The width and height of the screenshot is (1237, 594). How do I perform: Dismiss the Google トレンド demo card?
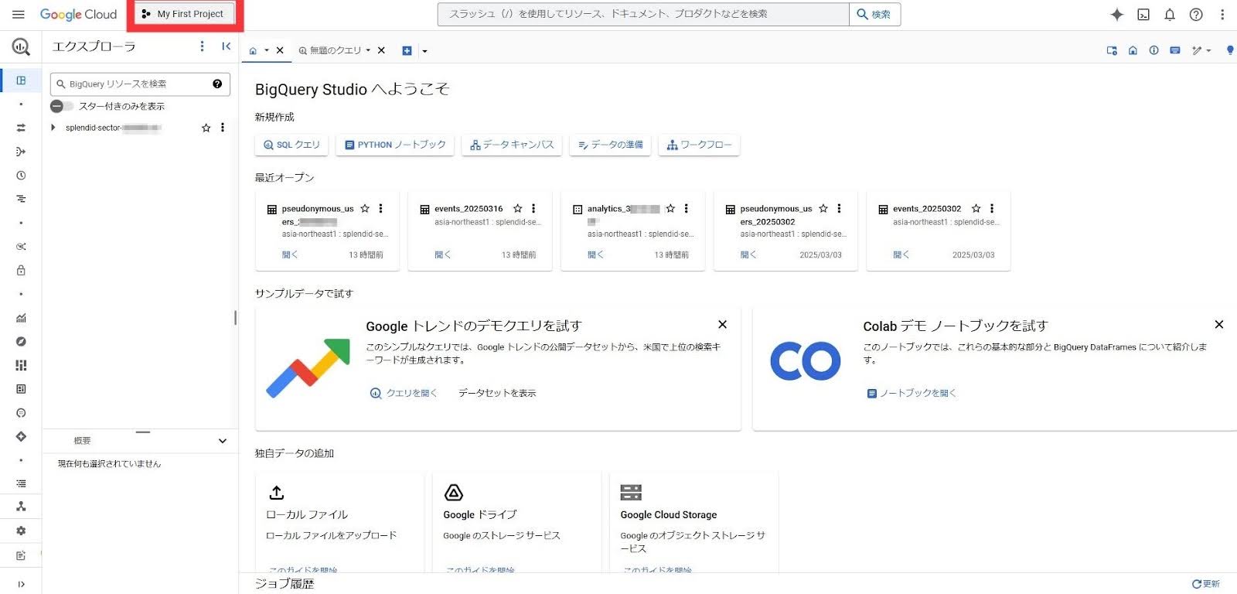click(722, 325)
